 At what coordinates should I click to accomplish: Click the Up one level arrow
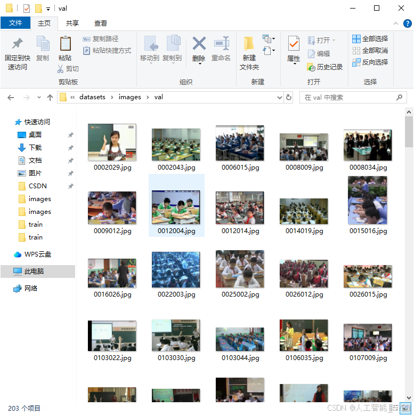[50, 98]
